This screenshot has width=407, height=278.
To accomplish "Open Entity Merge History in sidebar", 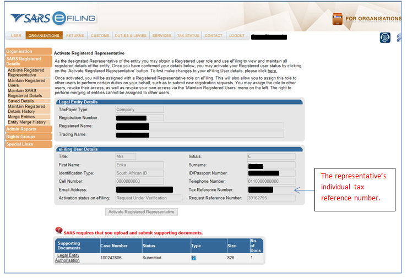I will click(x=26, y=122).
